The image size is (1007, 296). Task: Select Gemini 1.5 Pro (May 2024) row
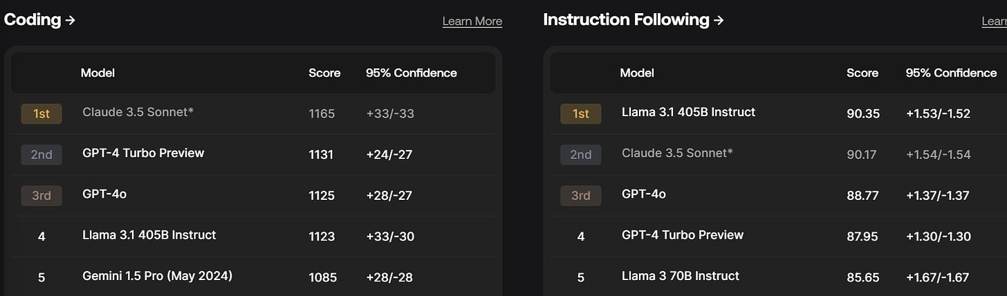click(x=157, y=276)
